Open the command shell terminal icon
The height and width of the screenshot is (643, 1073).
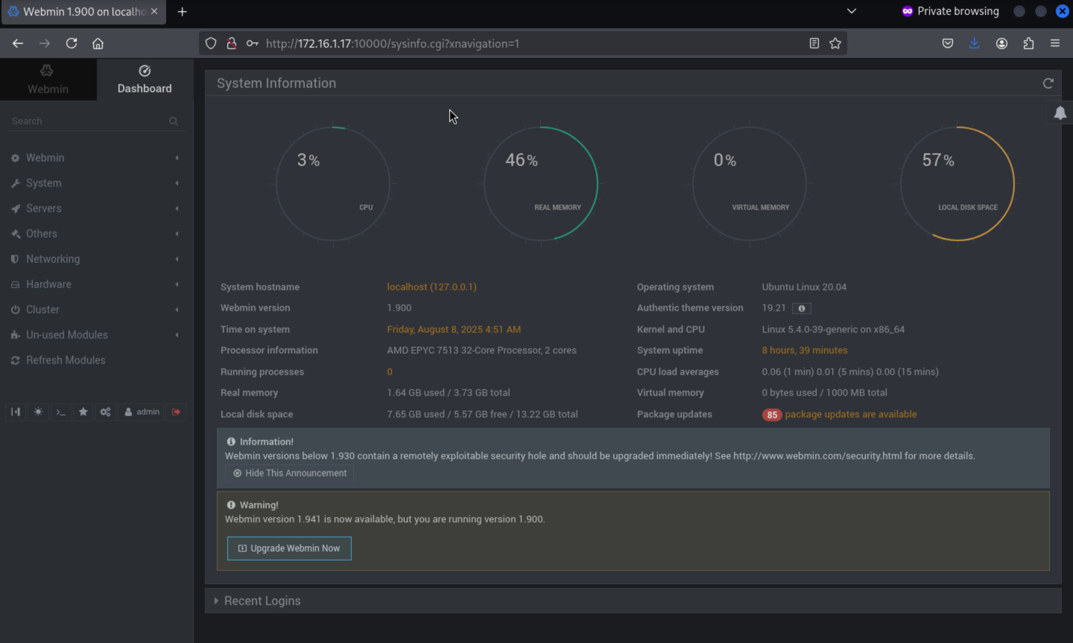[x=61, y=412]
